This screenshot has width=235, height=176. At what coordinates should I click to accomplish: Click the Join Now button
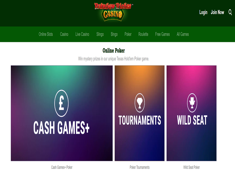point(217,12)
